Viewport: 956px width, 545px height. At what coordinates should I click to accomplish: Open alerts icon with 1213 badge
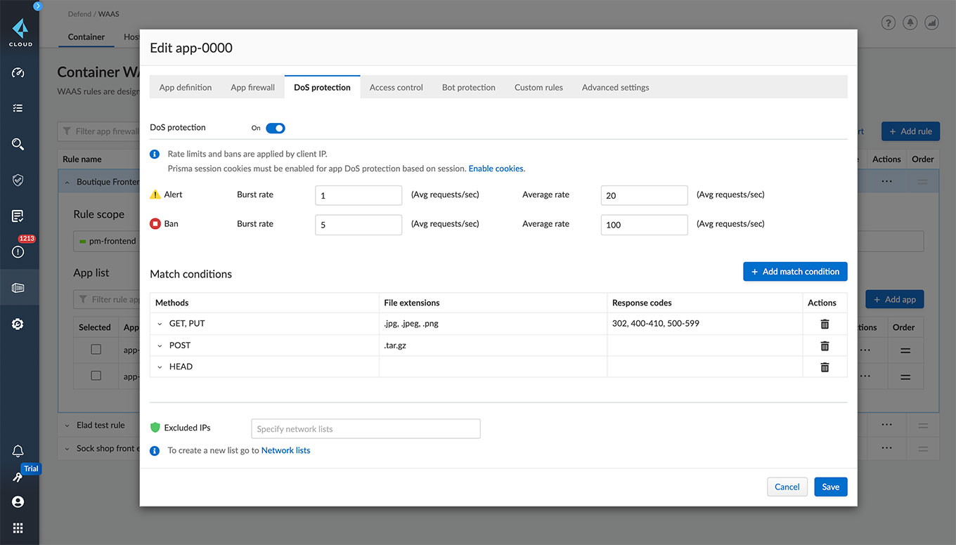[x=18, y=251]
